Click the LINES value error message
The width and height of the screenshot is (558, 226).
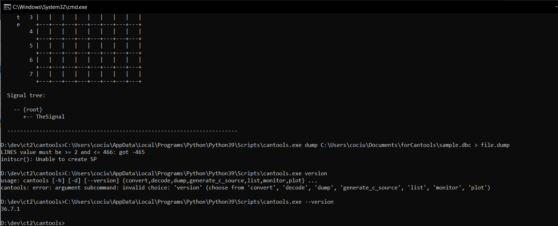(73, 152)
